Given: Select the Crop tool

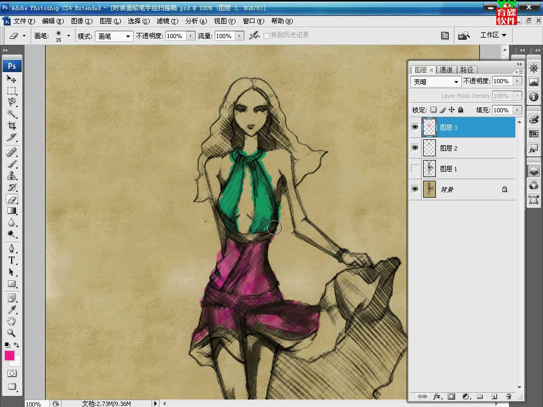Looking at the screenshot, I should tap(12, 125).
